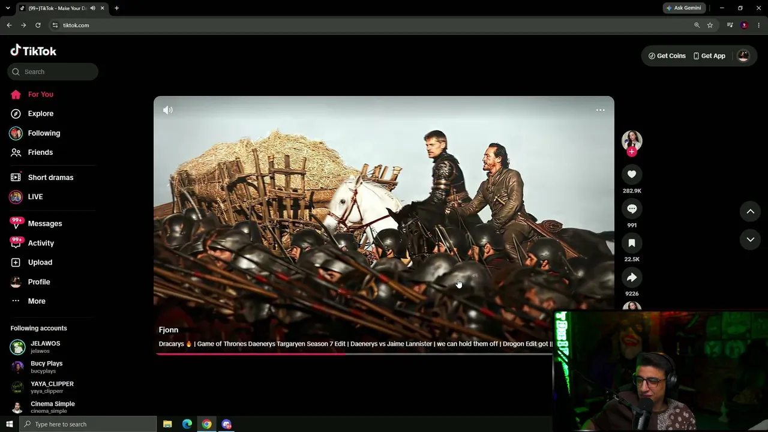Open the video creator's avatar
Screen dimensions: 768x432
[x=632, y=140]
